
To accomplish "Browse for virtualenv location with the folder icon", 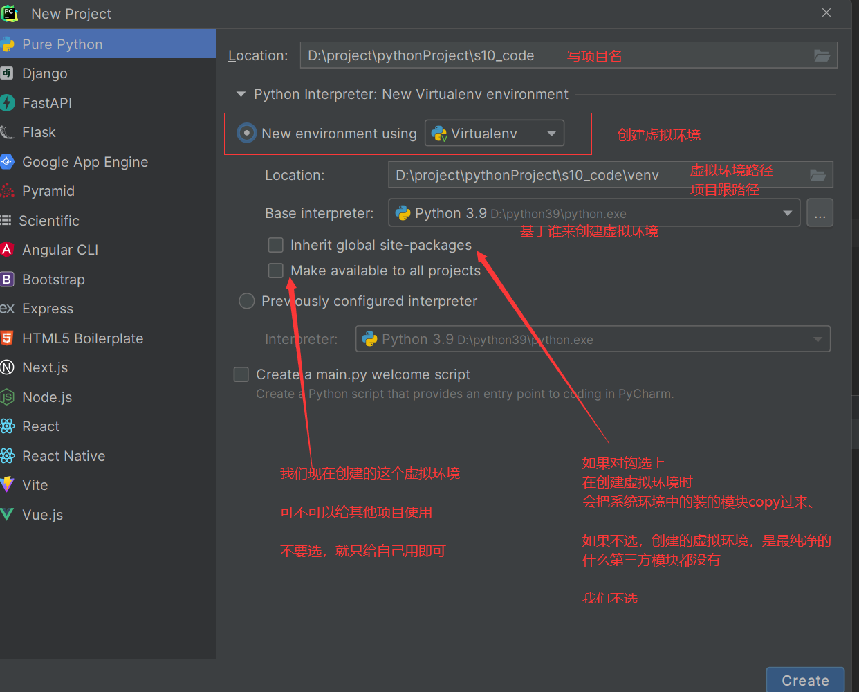I will [818, 175].
